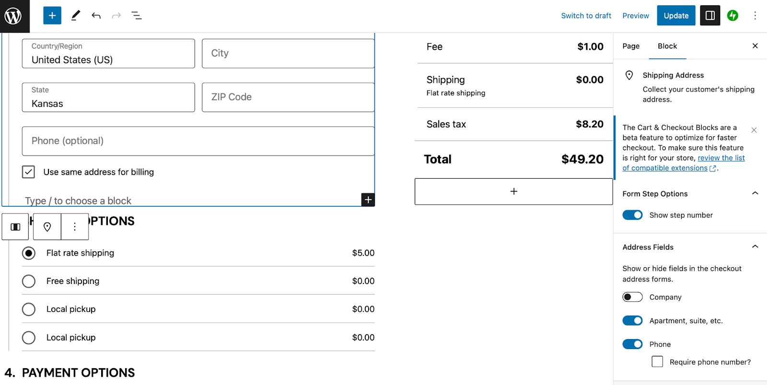The height and width of the screenshot is (385, 767).
Task: Turn off the Phone field toggle
Action: (x=632, y=344)
